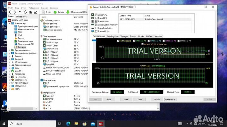
Task: Select the Stability Test: Started log row
Action: [155, 19]
